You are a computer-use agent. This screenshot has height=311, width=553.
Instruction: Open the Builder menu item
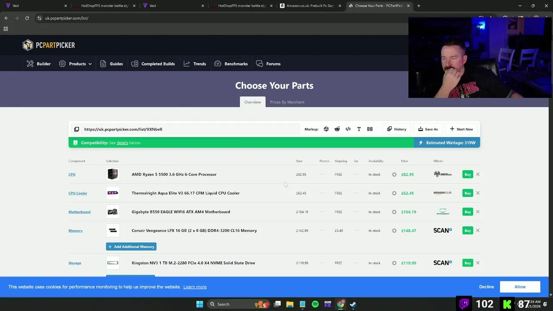39,64
